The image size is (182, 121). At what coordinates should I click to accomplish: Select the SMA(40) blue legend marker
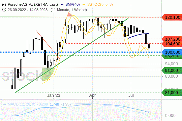(62, 4)
